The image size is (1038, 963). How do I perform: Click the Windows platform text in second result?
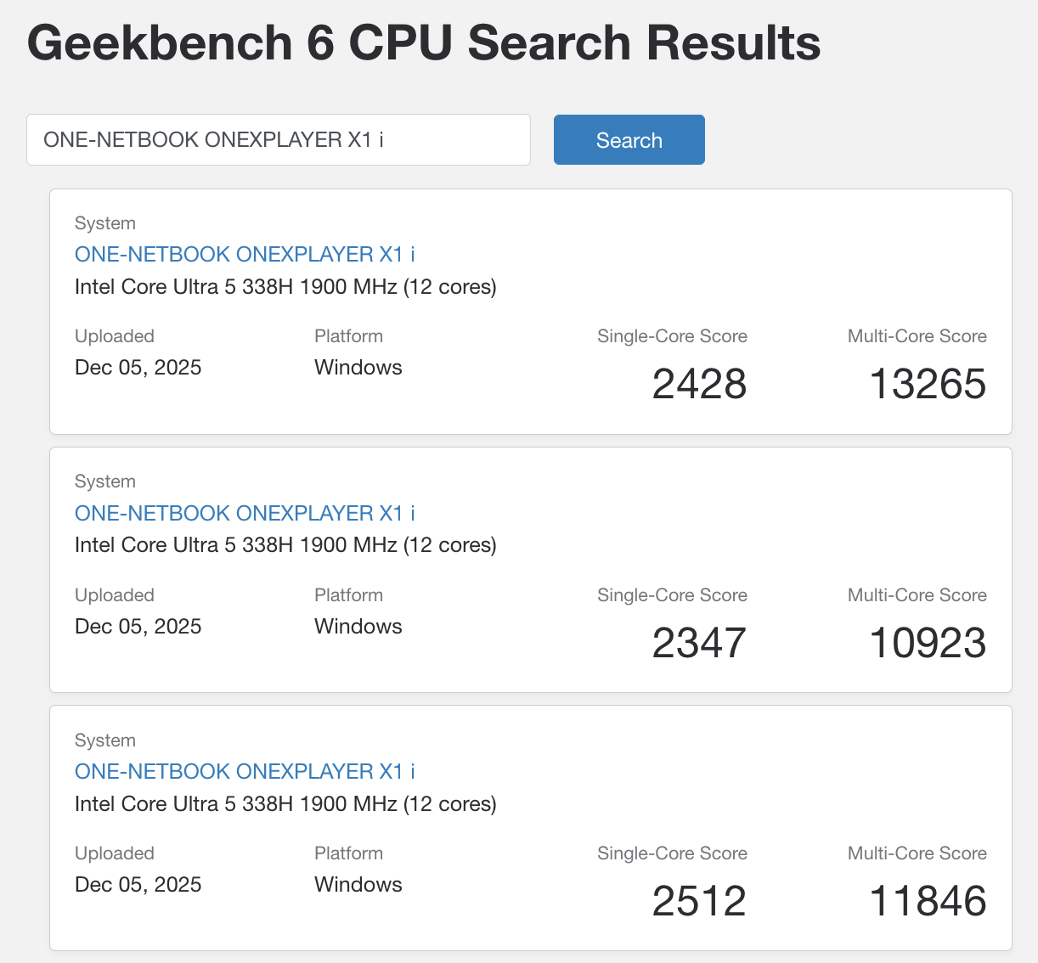[x=358, y=627]
